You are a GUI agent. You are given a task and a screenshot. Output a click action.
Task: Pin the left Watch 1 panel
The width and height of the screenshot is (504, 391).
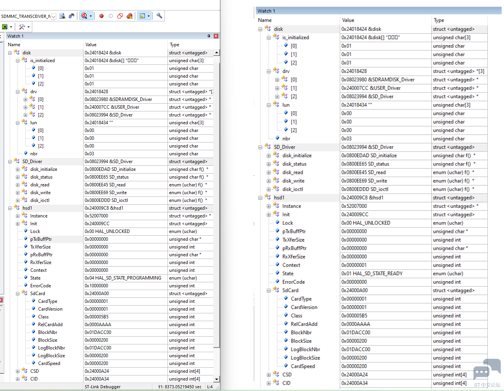pyautogui.click(x=209, y=36)
